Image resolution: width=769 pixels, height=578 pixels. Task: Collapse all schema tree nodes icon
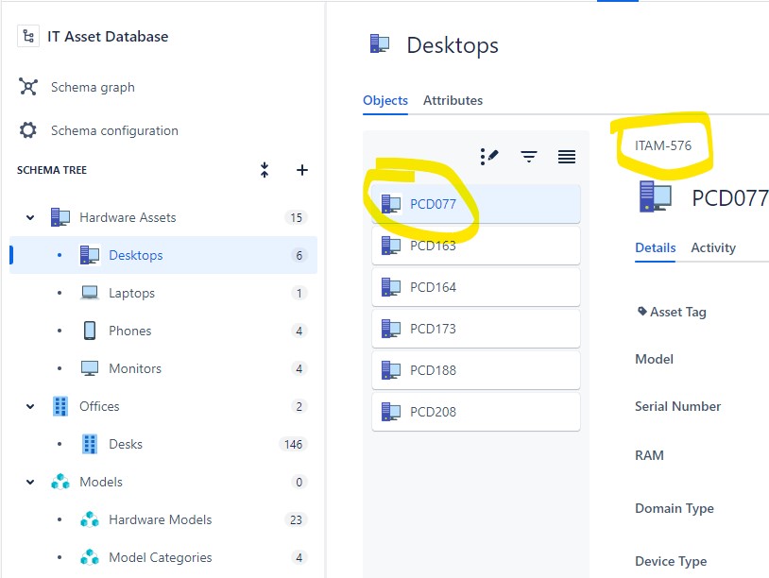tap(265, 170)
